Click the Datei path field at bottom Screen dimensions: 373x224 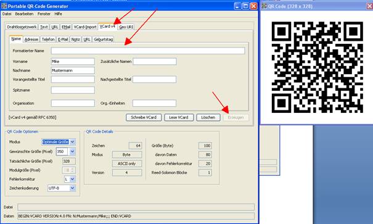[136, 207]
